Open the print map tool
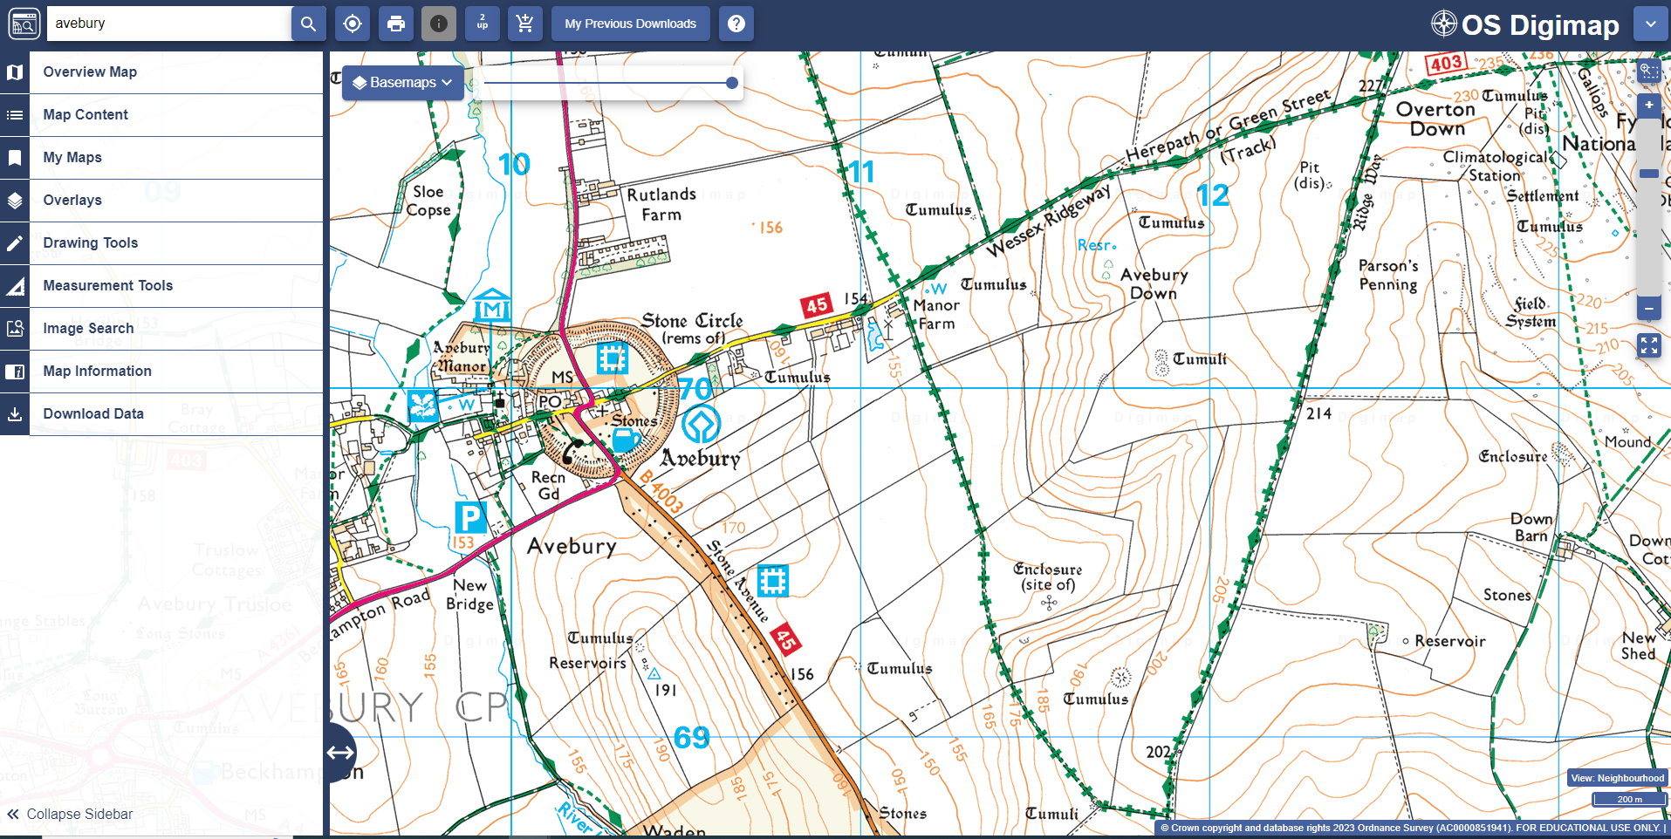 coord(396,24)
